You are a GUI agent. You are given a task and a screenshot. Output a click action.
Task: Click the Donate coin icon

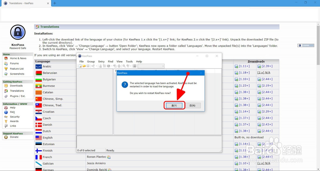pos(6,137)
